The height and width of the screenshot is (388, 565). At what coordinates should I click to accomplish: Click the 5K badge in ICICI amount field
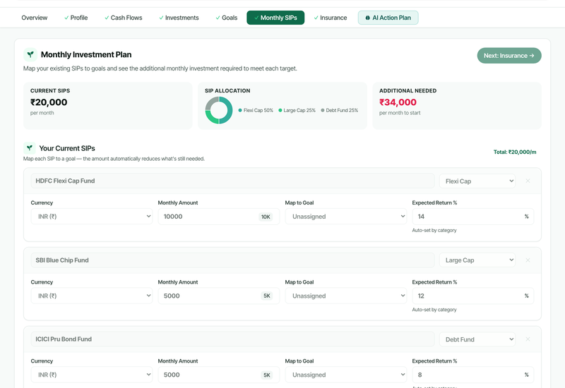pos(267,375)
